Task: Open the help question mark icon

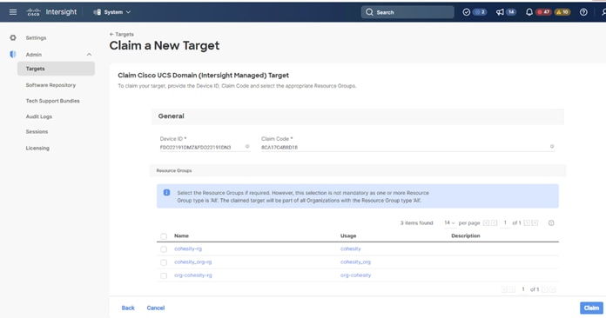Action: point(583,12)
